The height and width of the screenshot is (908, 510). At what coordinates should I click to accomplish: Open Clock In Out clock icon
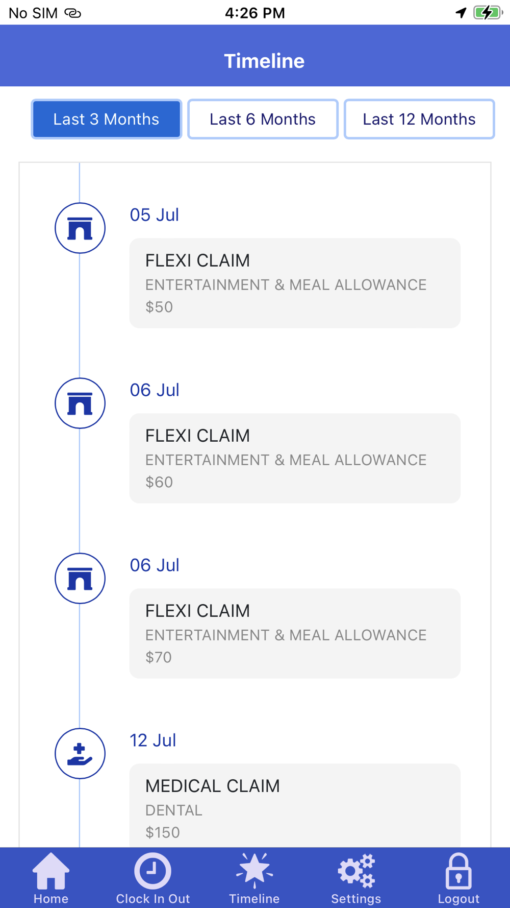(152, 871)
